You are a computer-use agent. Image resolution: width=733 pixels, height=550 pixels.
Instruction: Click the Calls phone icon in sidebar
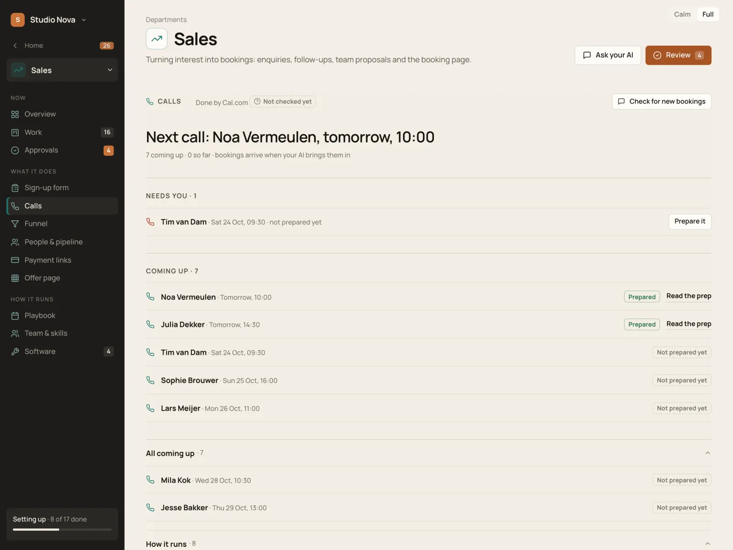15,206
